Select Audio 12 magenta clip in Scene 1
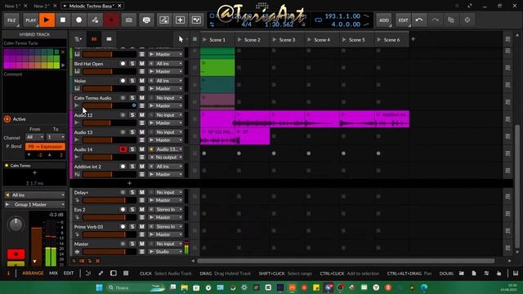 click(x=217, y=119)
